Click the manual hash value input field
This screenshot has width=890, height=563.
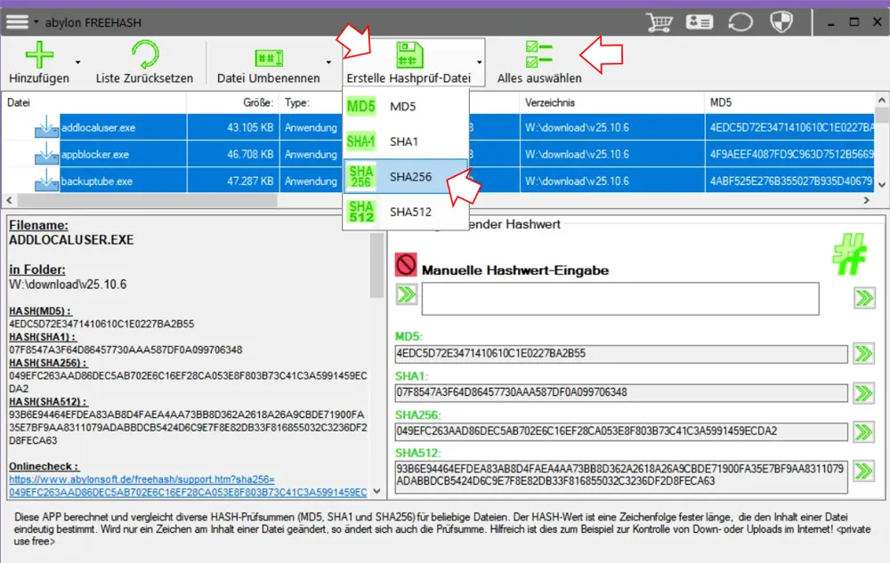click(619, 299)
